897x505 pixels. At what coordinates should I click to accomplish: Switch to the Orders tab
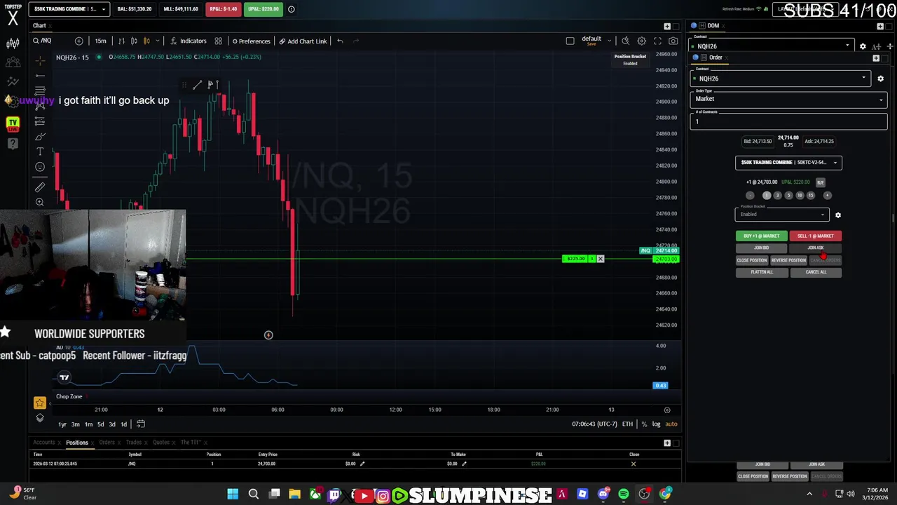tap(107, 443)
